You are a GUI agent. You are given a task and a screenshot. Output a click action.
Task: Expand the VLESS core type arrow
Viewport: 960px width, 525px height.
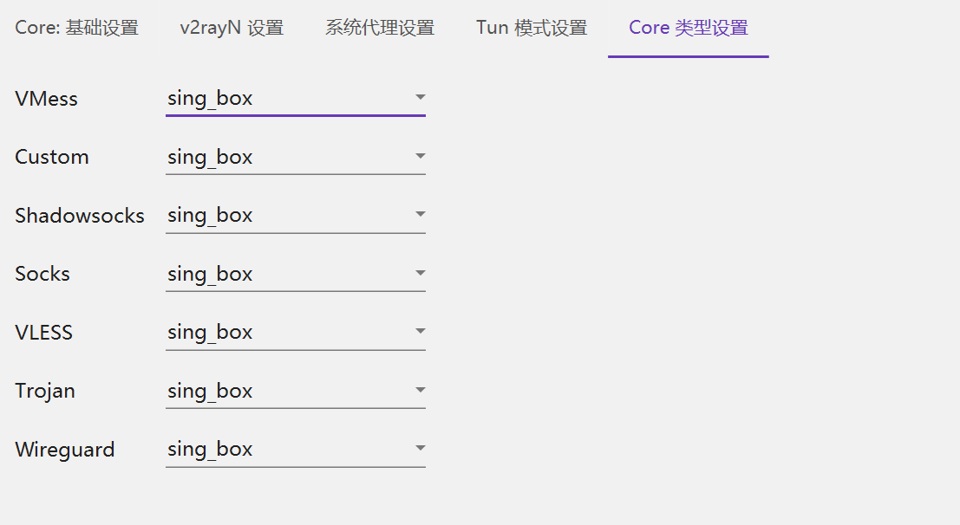(x=420, y=331)
